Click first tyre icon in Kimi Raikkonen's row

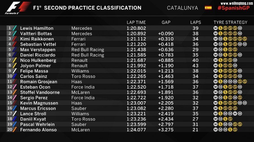point(216,39)
